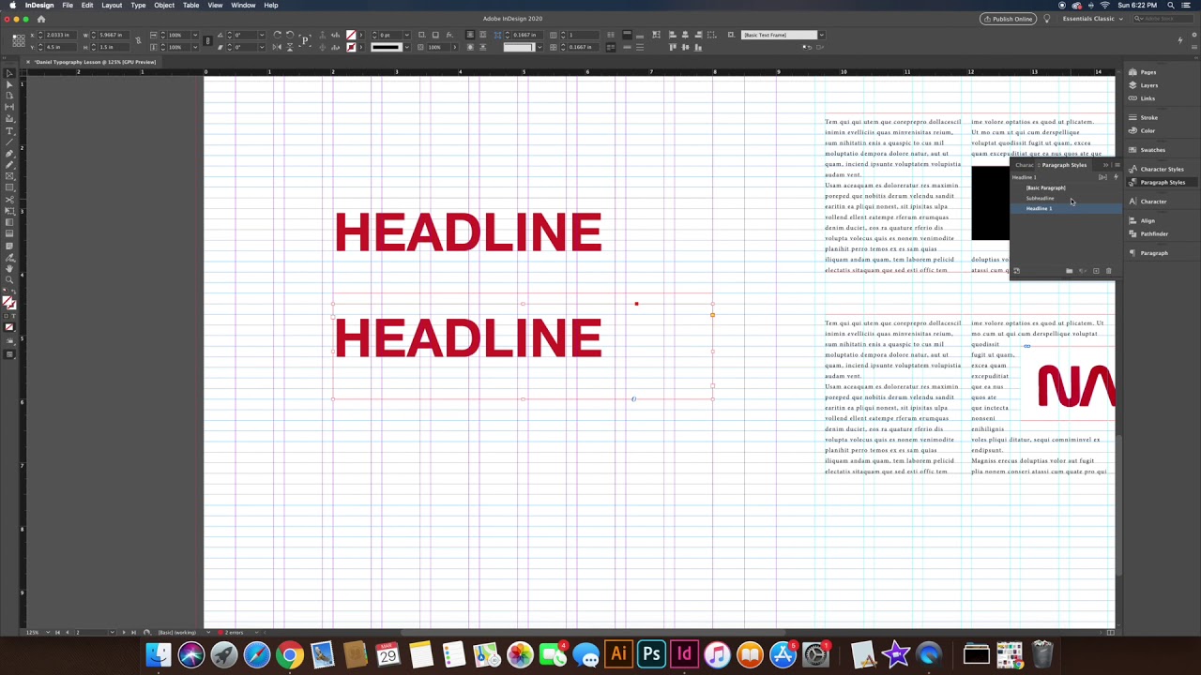The width and height of the screenshot is (1201, 675).
Task: Open the stroke weight dropdown
Action: (407, 35)
